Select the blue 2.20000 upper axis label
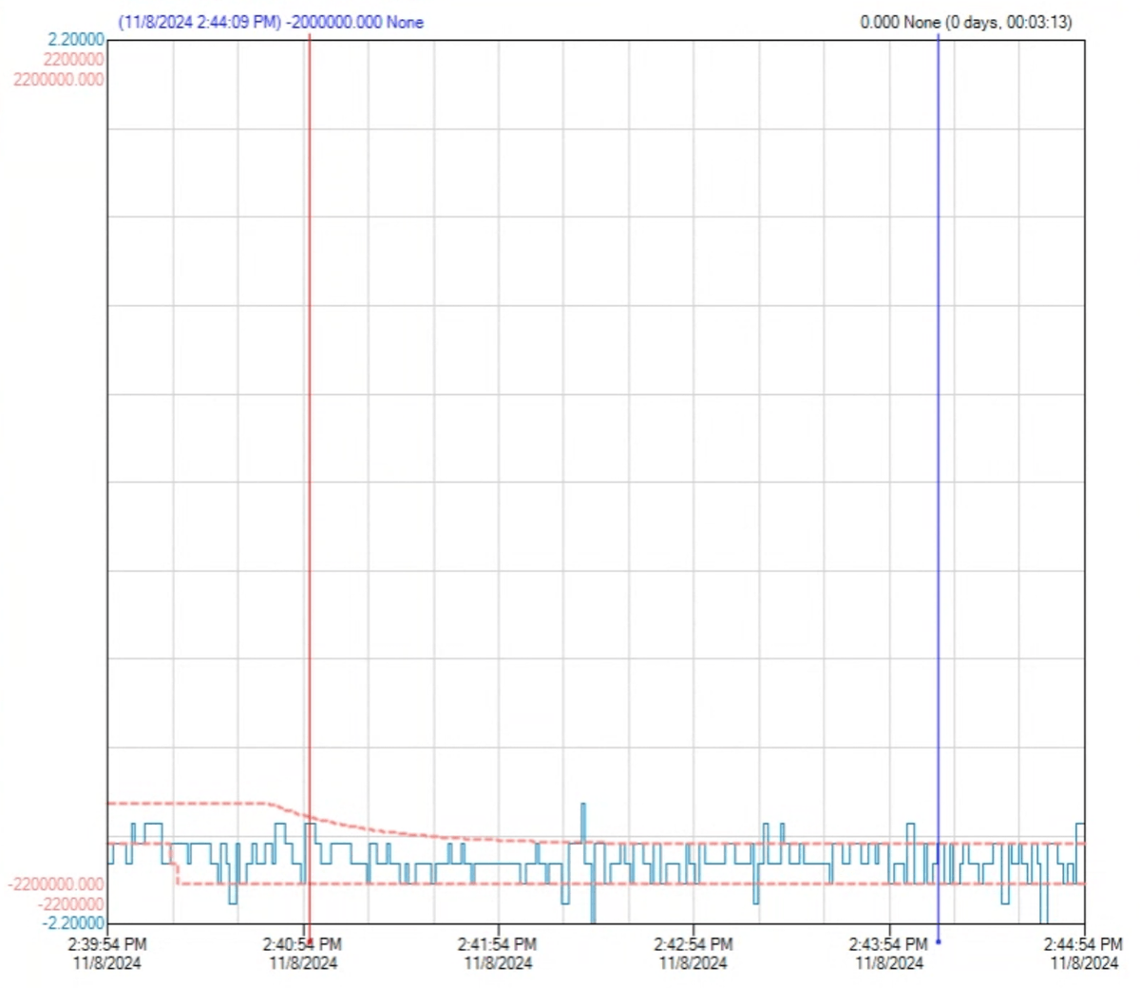 click(x=75, y=40)
